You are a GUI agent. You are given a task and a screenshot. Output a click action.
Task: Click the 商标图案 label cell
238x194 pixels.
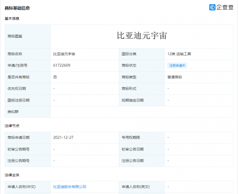tap(28, 36)
